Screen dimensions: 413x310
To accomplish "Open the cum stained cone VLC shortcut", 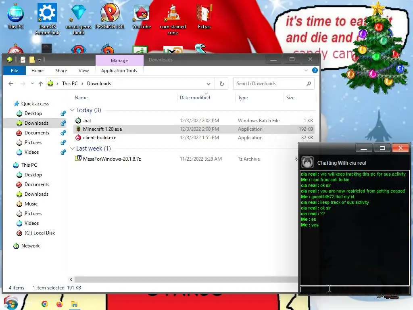I will 173,19.
